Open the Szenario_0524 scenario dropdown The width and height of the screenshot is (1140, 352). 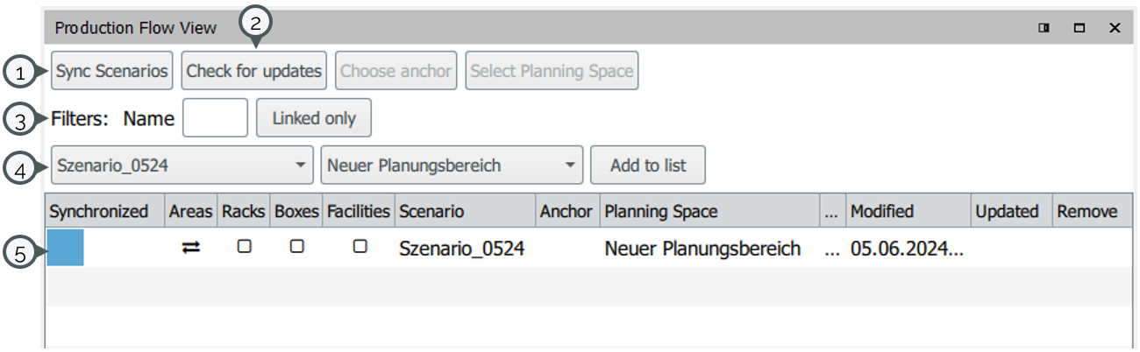[x=182, y=165]
